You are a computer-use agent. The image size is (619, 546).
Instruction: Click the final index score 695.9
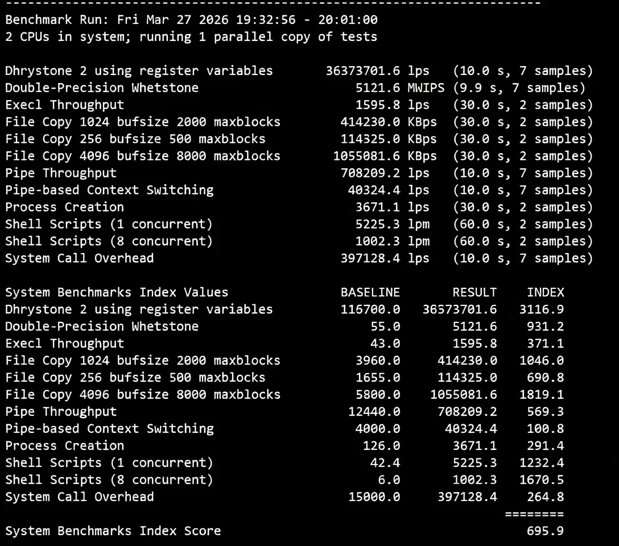click(x=545, y=532)
